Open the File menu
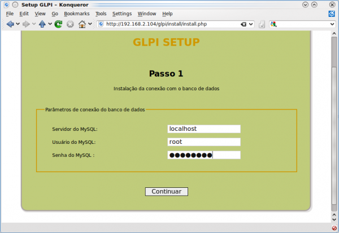The image size is (339, 233). tap(10, 14)
